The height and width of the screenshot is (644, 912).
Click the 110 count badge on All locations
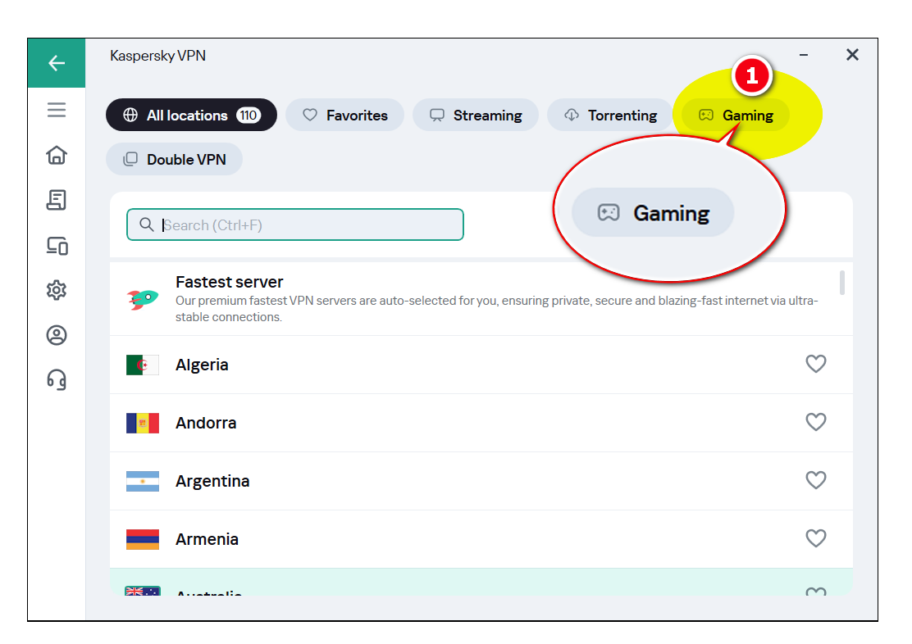(249, 115)
